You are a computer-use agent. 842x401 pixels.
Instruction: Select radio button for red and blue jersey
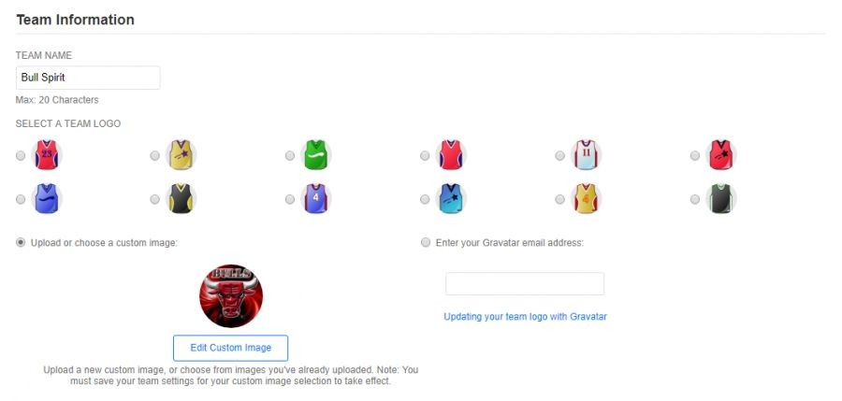[425, 156]
